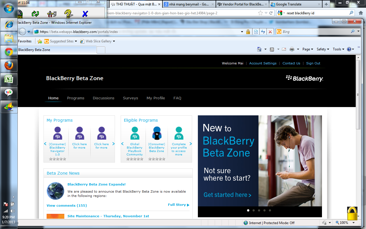Open Surveys in Beta Zone navigation
The height and width of the screenshot is (229, 366).
130,98
